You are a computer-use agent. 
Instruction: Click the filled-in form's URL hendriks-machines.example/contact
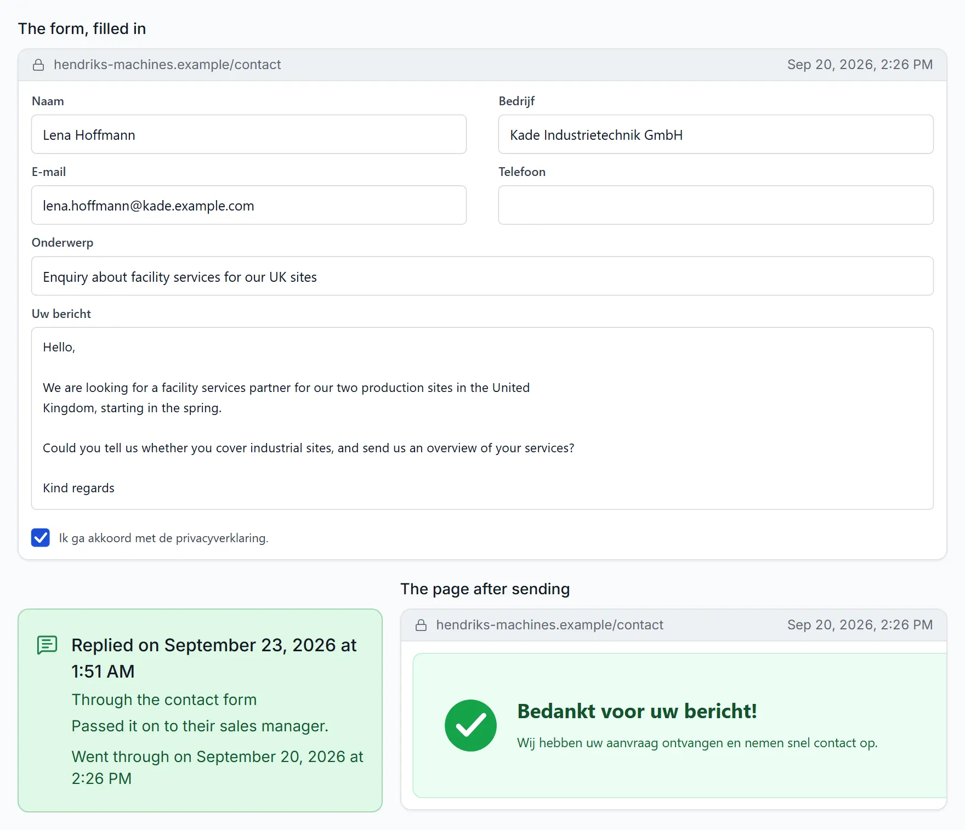[x=167, y=65]
